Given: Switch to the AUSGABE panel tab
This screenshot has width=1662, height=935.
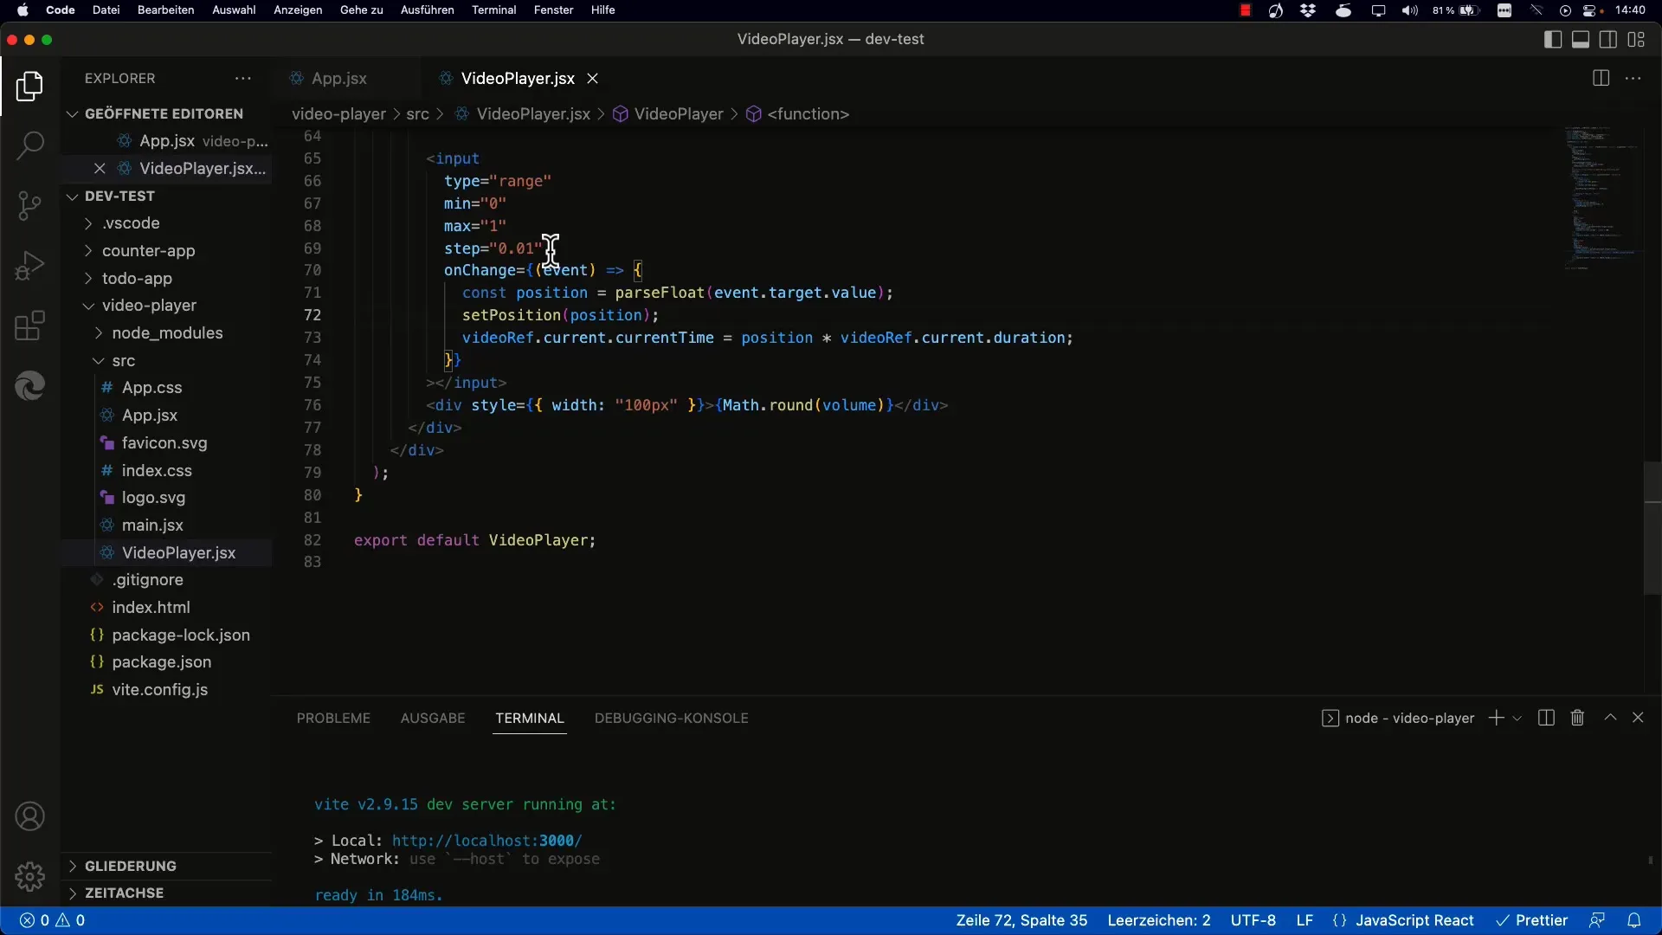Looking at the screenshot, I should click(x=433, y=718).
